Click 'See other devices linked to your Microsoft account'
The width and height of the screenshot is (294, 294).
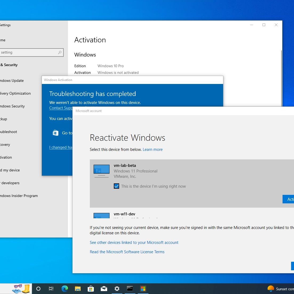(134, 243)
